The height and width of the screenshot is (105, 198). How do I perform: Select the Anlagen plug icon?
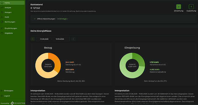[x=2, y=12]
